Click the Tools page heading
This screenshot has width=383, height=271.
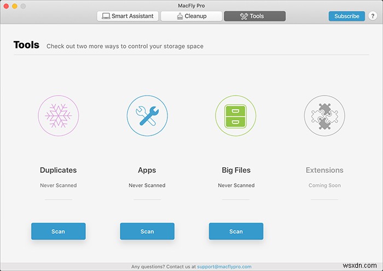pyautogui.click(x=26, y=45)
